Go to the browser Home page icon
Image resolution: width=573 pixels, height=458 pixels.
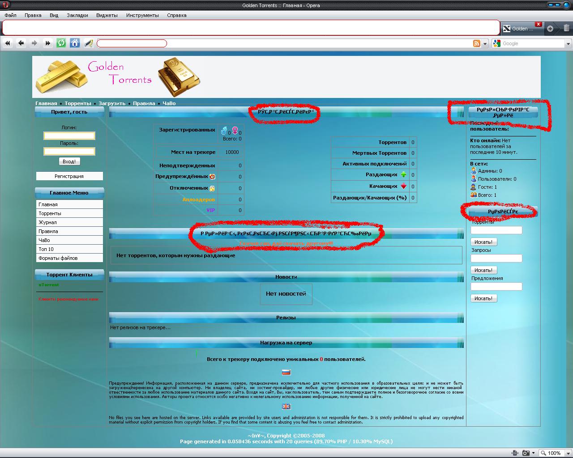pos(75,43)
